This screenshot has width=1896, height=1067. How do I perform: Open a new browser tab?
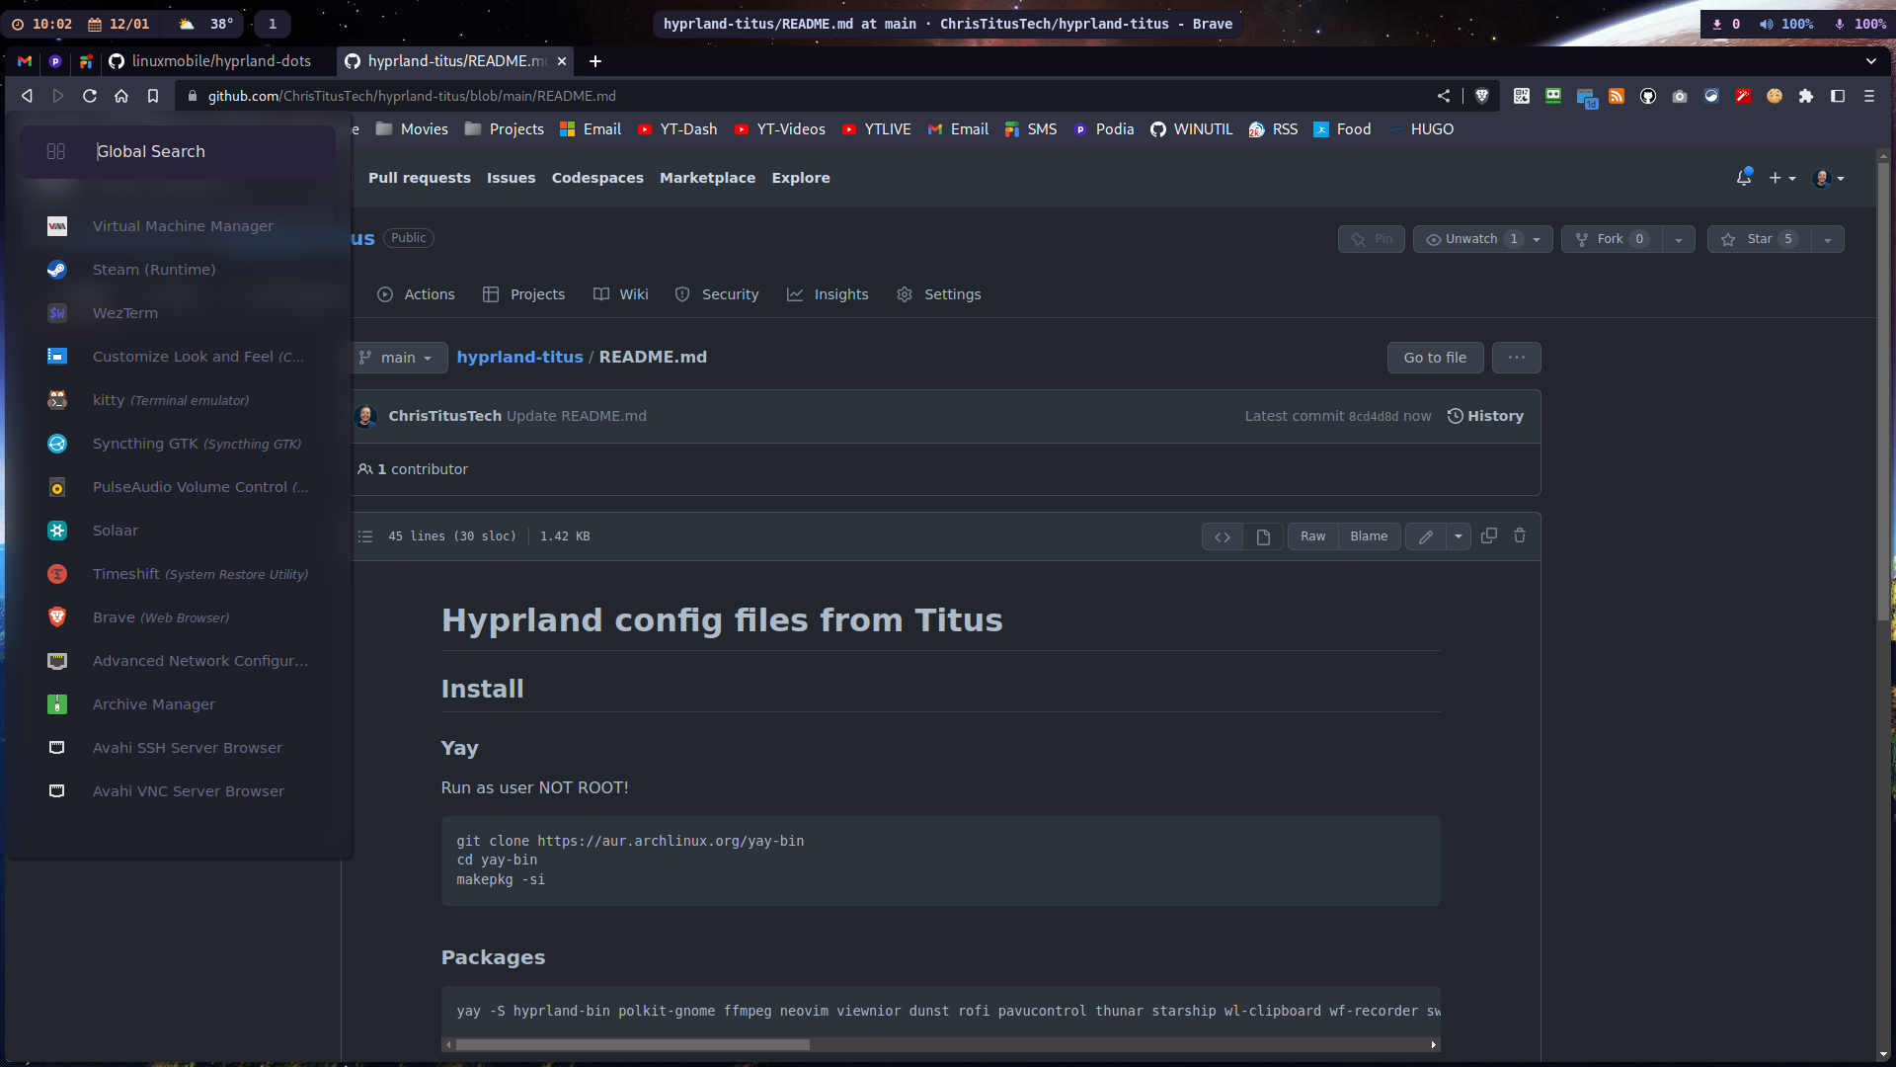(x=595, y=61)
